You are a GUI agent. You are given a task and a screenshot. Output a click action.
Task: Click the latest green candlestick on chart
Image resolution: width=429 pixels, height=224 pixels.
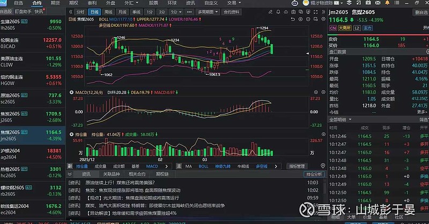point(272,49)
